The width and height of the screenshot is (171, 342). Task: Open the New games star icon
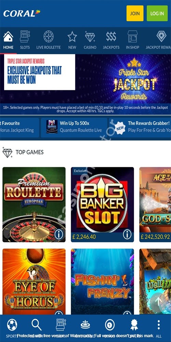(x=72, y=37)
